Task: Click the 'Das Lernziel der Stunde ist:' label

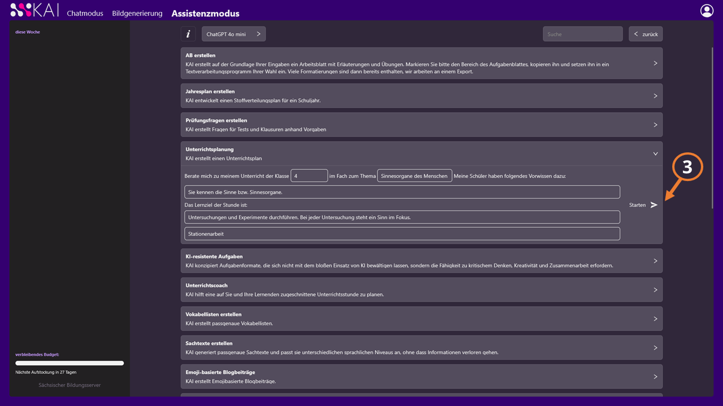Action: click(x=216, y=205)
